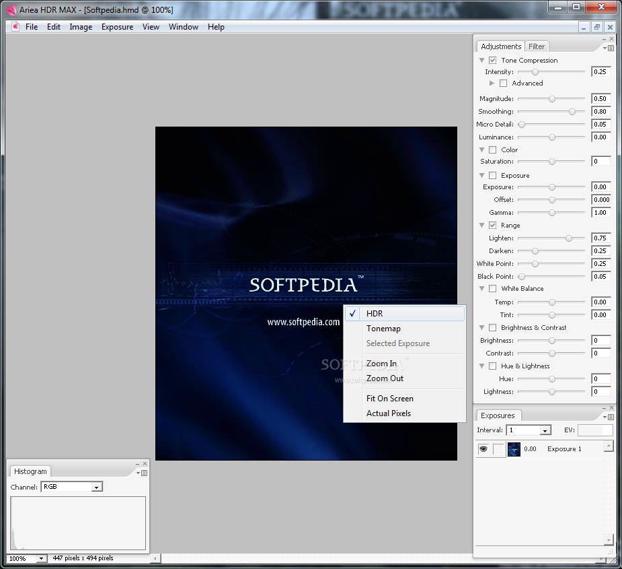This screenshot has height=569, width=622.
Task: Choose HDR in the context menu
Action: (x=405, y=314)
